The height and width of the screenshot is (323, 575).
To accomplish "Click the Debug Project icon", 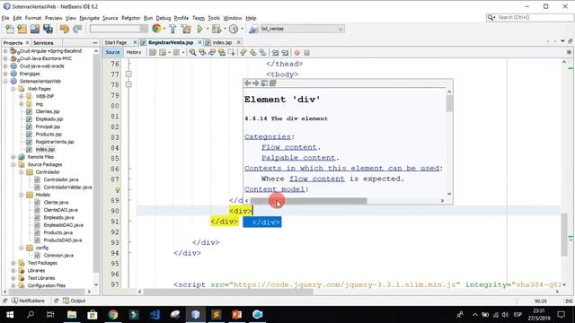I will 217,29.
